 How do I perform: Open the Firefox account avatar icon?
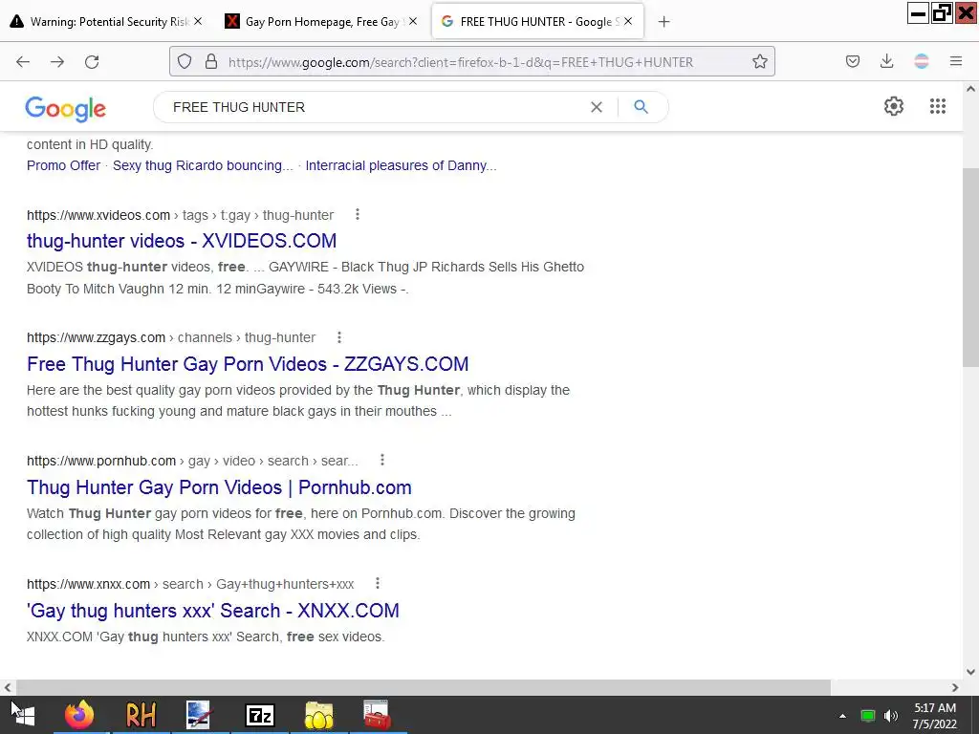tap(922, 61)
